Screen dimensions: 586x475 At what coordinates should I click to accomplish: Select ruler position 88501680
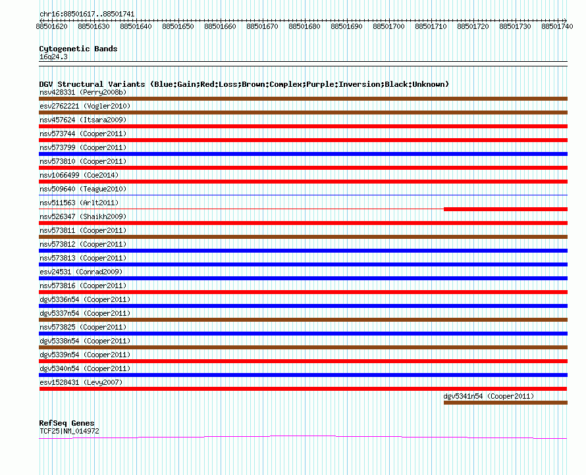[304, 26]
